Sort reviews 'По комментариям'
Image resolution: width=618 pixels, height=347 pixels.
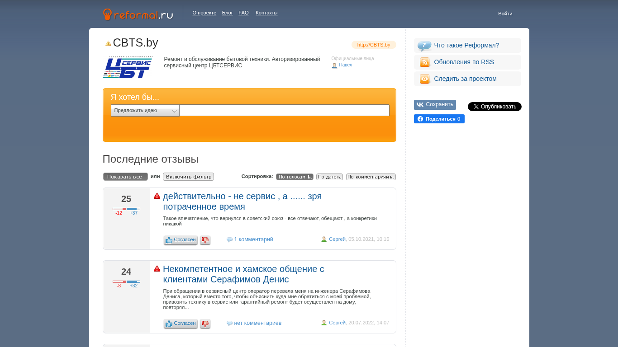point(371,177)
